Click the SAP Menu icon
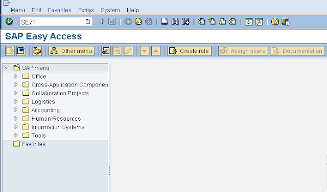Viewport: 327px width, 192px height. 21,51
